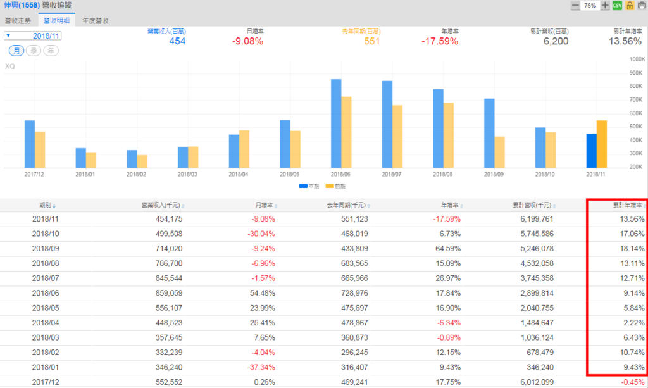Click revenue value 714,020 in table

168,249
